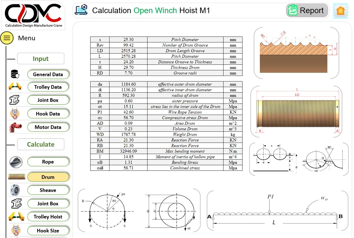This screenshot has width=354, height=238.
Task: Click the σall value 56.71
Action: pos(128,168)
